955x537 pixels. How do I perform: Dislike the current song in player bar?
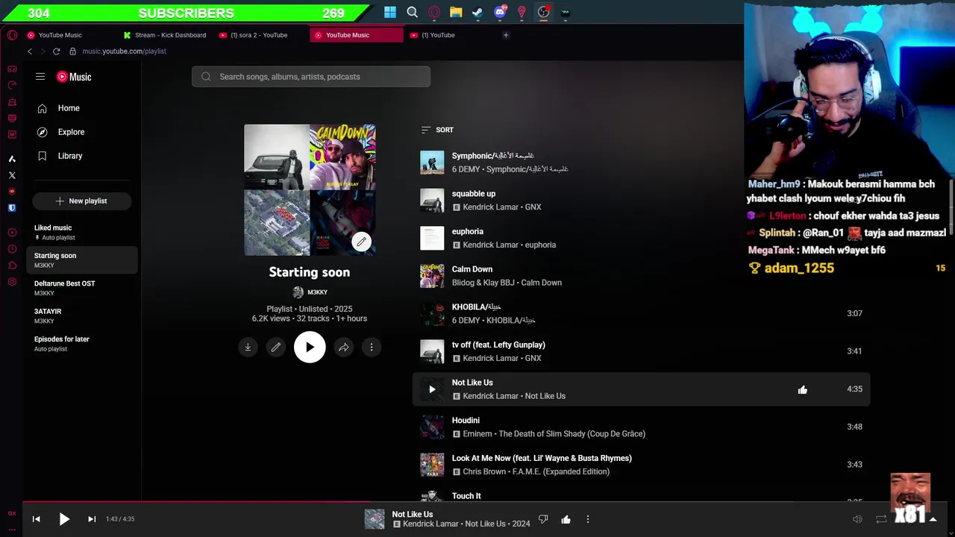coord(543,519)
